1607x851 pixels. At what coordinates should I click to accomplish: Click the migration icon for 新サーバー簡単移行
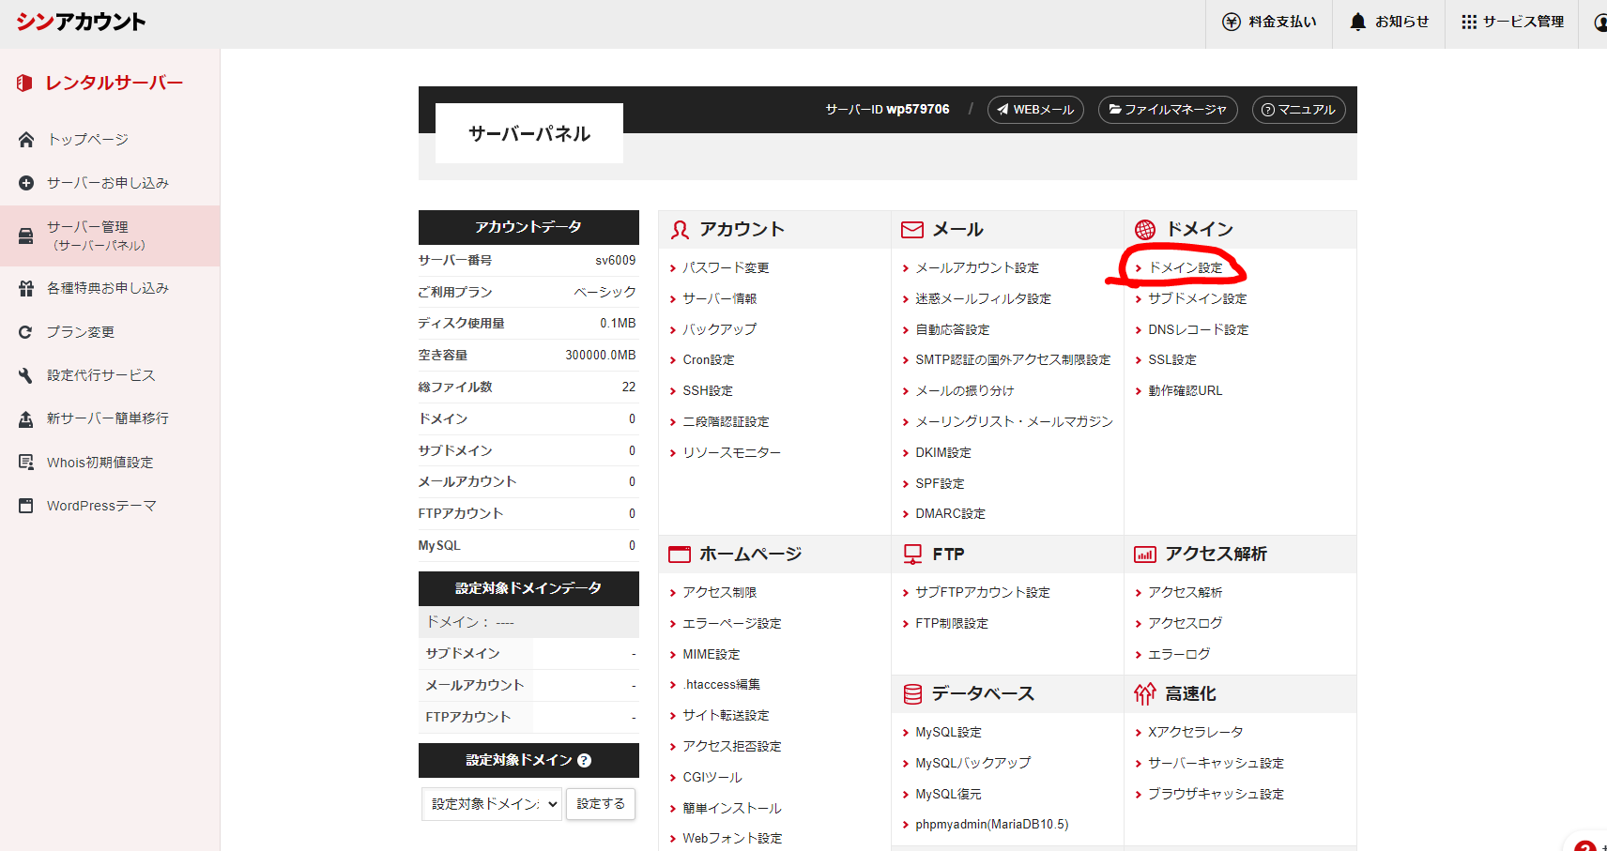pyautogui.click(x=26, y=419)
